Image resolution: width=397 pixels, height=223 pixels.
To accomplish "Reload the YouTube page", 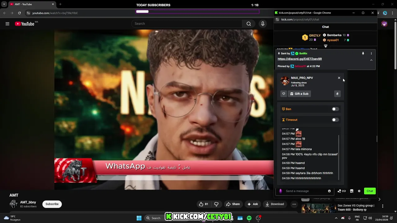I will 19,13.
